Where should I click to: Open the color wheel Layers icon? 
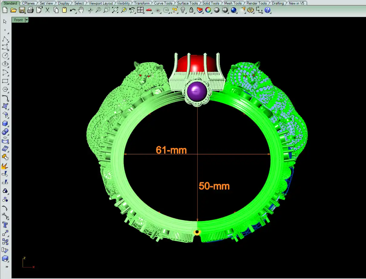208,10
